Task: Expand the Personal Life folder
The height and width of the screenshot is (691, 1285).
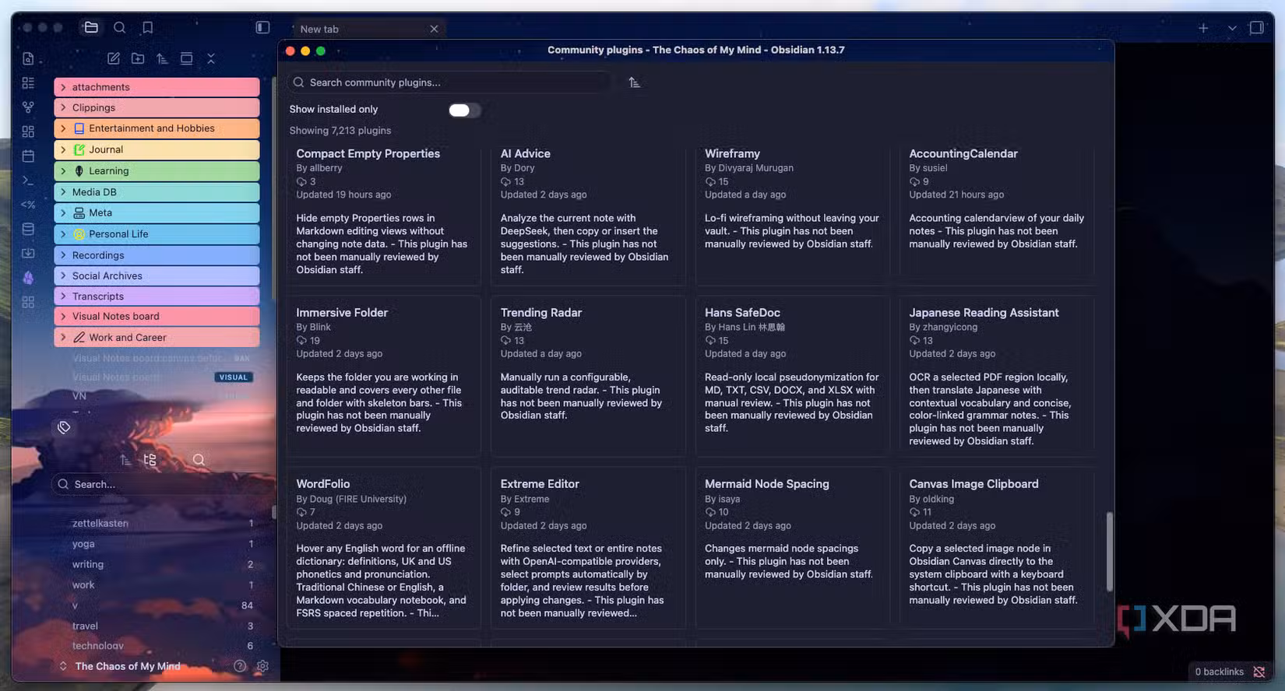Action: [157, 233]
